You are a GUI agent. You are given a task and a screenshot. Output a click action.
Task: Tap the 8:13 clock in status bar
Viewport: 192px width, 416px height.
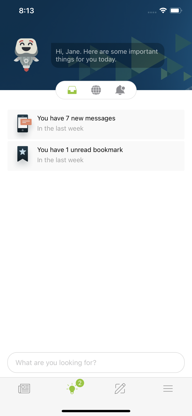pos(26,11)
